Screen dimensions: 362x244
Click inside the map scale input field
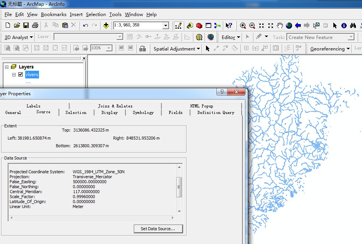coord(138,25)
